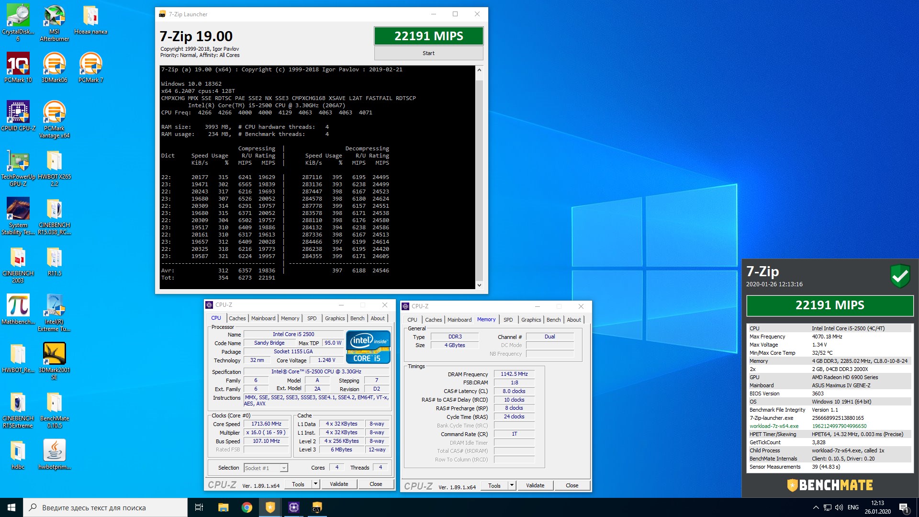Click volume icon in system tray
The height and width of the screenshot is (517, 919).
839,507
